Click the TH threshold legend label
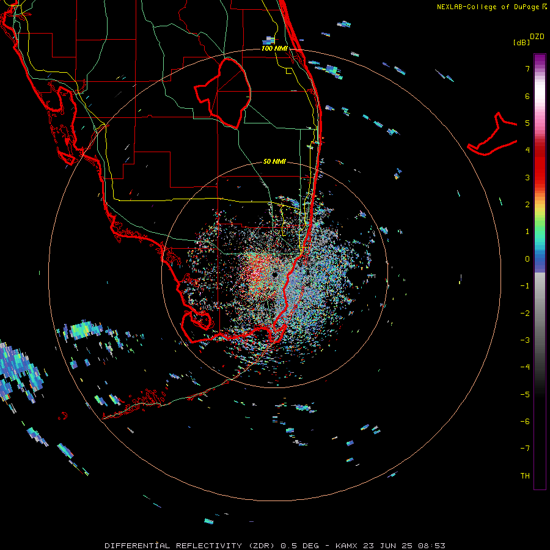 pos(525,476)
